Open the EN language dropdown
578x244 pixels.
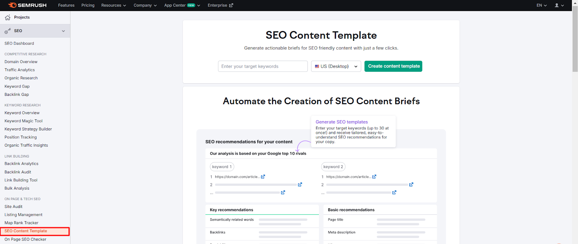coord(542,5)
